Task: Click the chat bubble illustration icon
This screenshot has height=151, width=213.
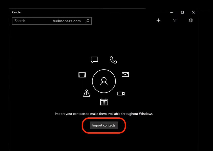Action: point(94,60)
